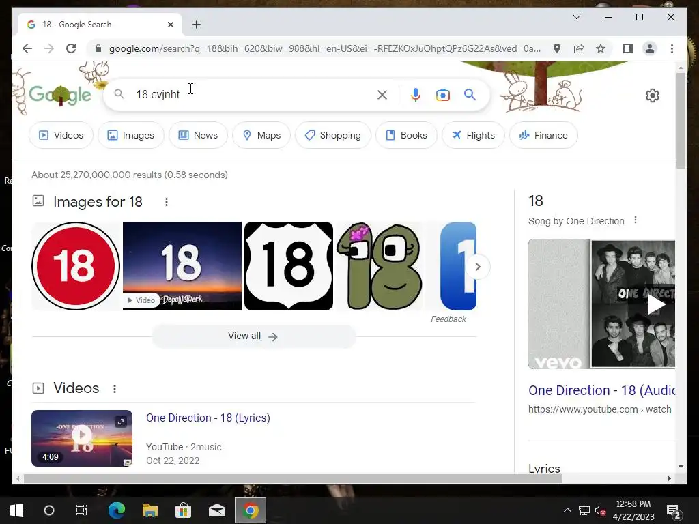This screenshot has height=524, width=699.
Task: Open the Chrome profile avatar
Action: (x=650, y=48)
